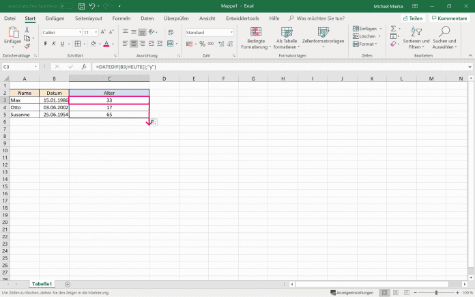Click the insert function fx icon
475x297 pixels.
(x=84, y=67)
